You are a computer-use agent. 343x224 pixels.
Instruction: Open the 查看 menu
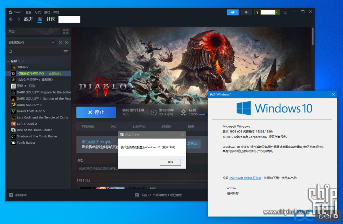click(x=28, y=12)
